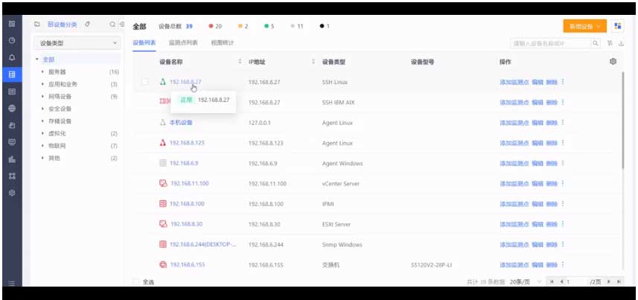The height and width of the screenshot is (300, 638).
Task: Click 删除 for the 192.168.8.123 row
Action: point(552,143)
